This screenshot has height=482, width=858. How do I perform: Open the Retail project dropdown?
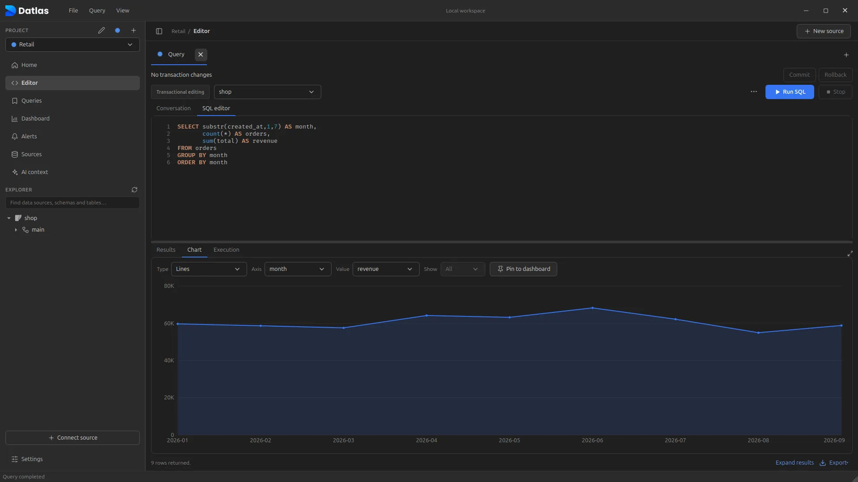tap(72, 45)
